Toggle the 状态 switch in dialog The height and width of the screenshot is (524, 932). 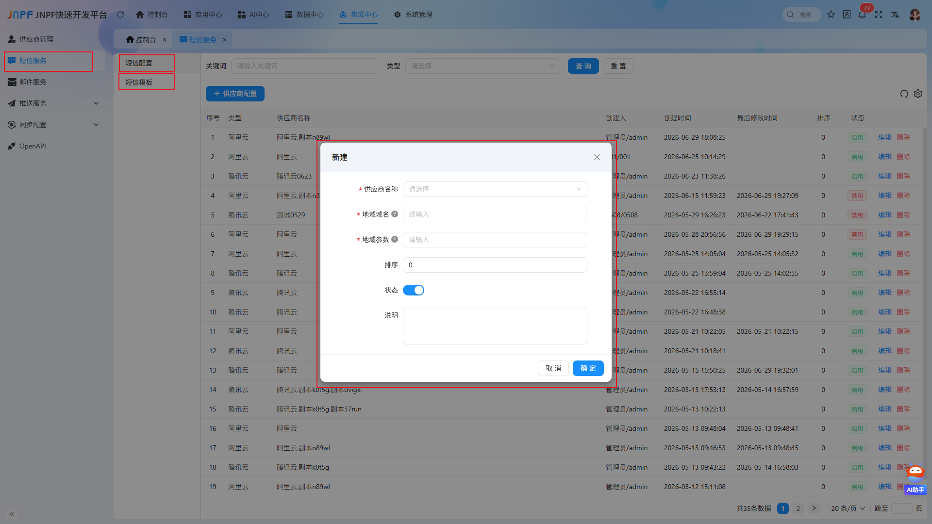(414, 290)
